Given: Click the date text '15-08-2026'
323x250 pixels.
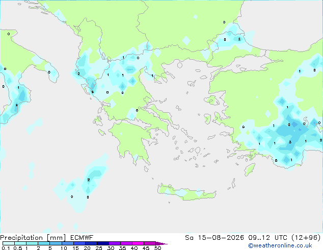Looking at the screenshot, I should tap(221, 237).
